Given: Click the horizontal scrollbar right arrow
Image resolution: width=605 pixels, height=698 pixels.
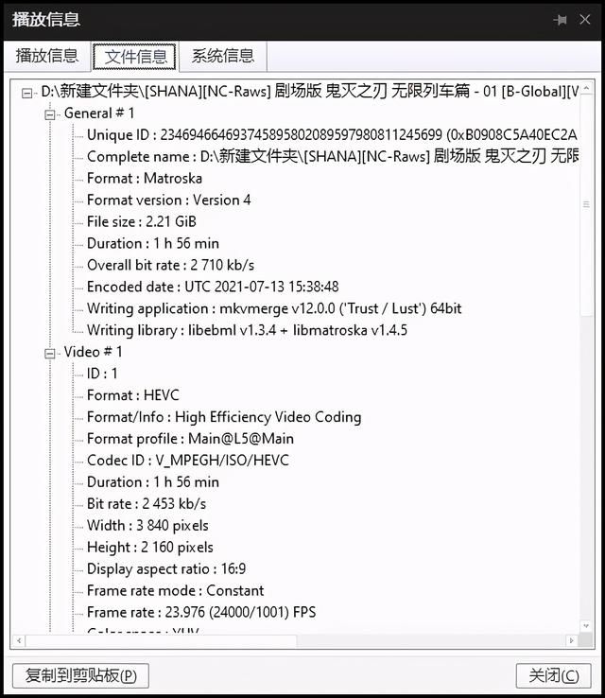Looking at the screenshot, I should click(572, 641).
